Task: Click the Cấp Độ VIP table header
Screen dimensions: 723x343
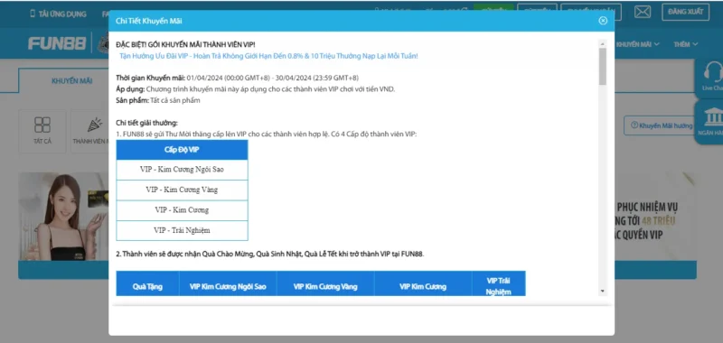Action: click(x=183, y=150)
